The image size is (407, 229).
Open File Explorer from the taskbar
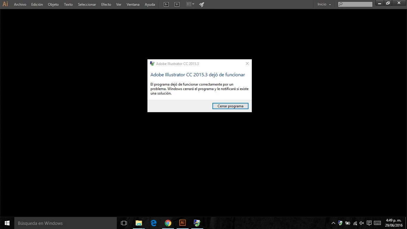[139, 223]
